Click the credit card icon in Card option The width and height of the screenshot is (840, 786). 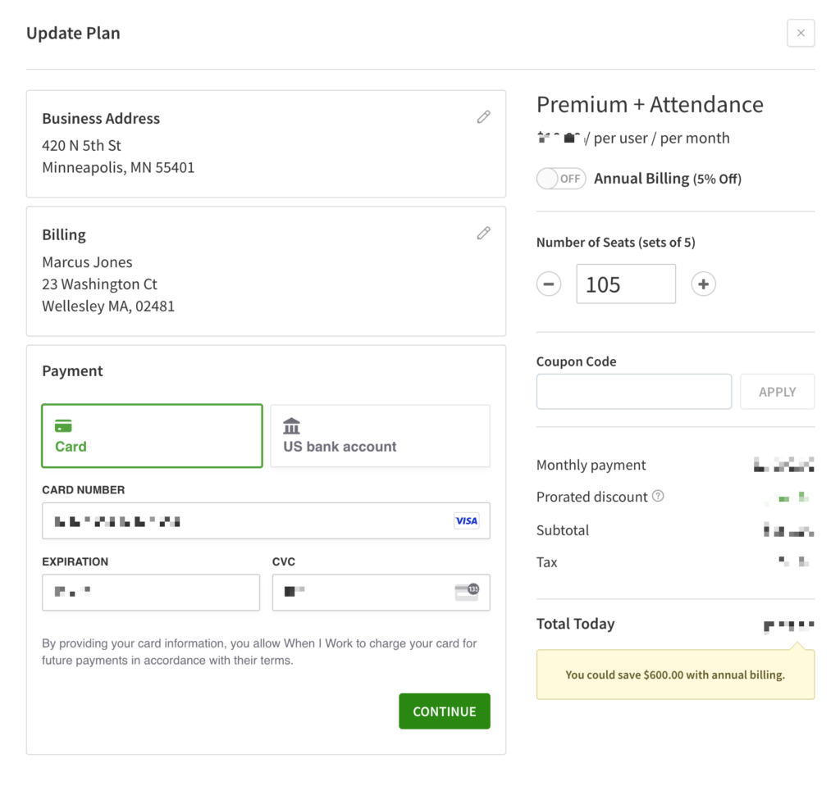pyautogui.click(x=64, y=426)
